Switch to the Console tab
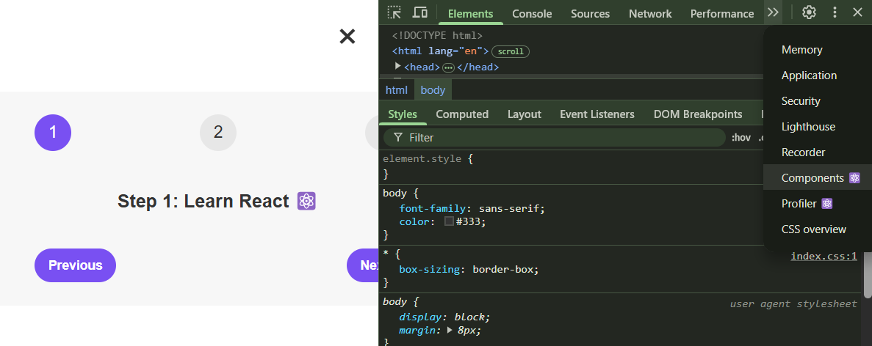This screenshot has height=346, width=872. point(532,13)
